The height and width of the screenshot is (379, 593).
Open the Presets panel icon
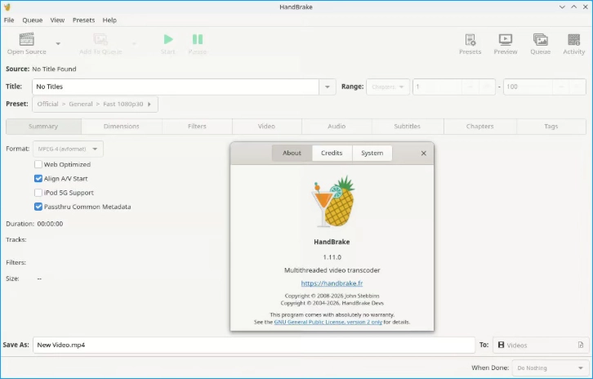coord(470,40)
